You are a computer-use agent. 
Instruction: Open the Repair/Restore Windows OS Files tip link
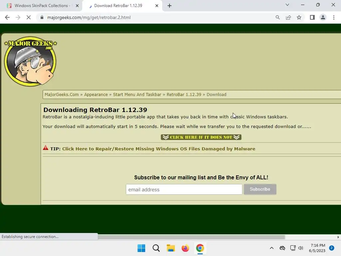click(x=159, y=149)
